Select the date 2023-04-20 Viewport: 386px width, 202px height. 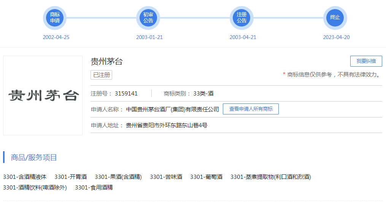tap(336, 37)
